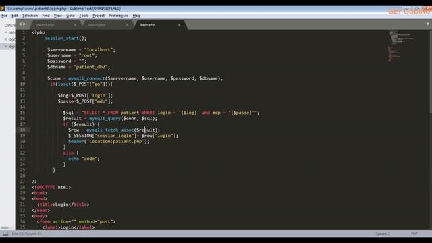Screen dimensions: 432x243
Task: Click the session_start() call
Action: pyautogui.click(x=65, y=38)
